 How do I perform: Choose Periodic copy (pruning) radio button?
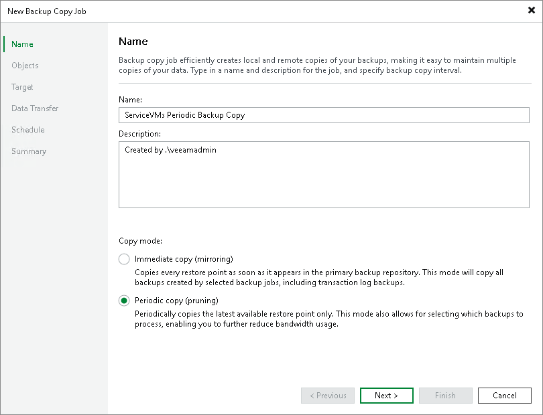tap(124, 301)
